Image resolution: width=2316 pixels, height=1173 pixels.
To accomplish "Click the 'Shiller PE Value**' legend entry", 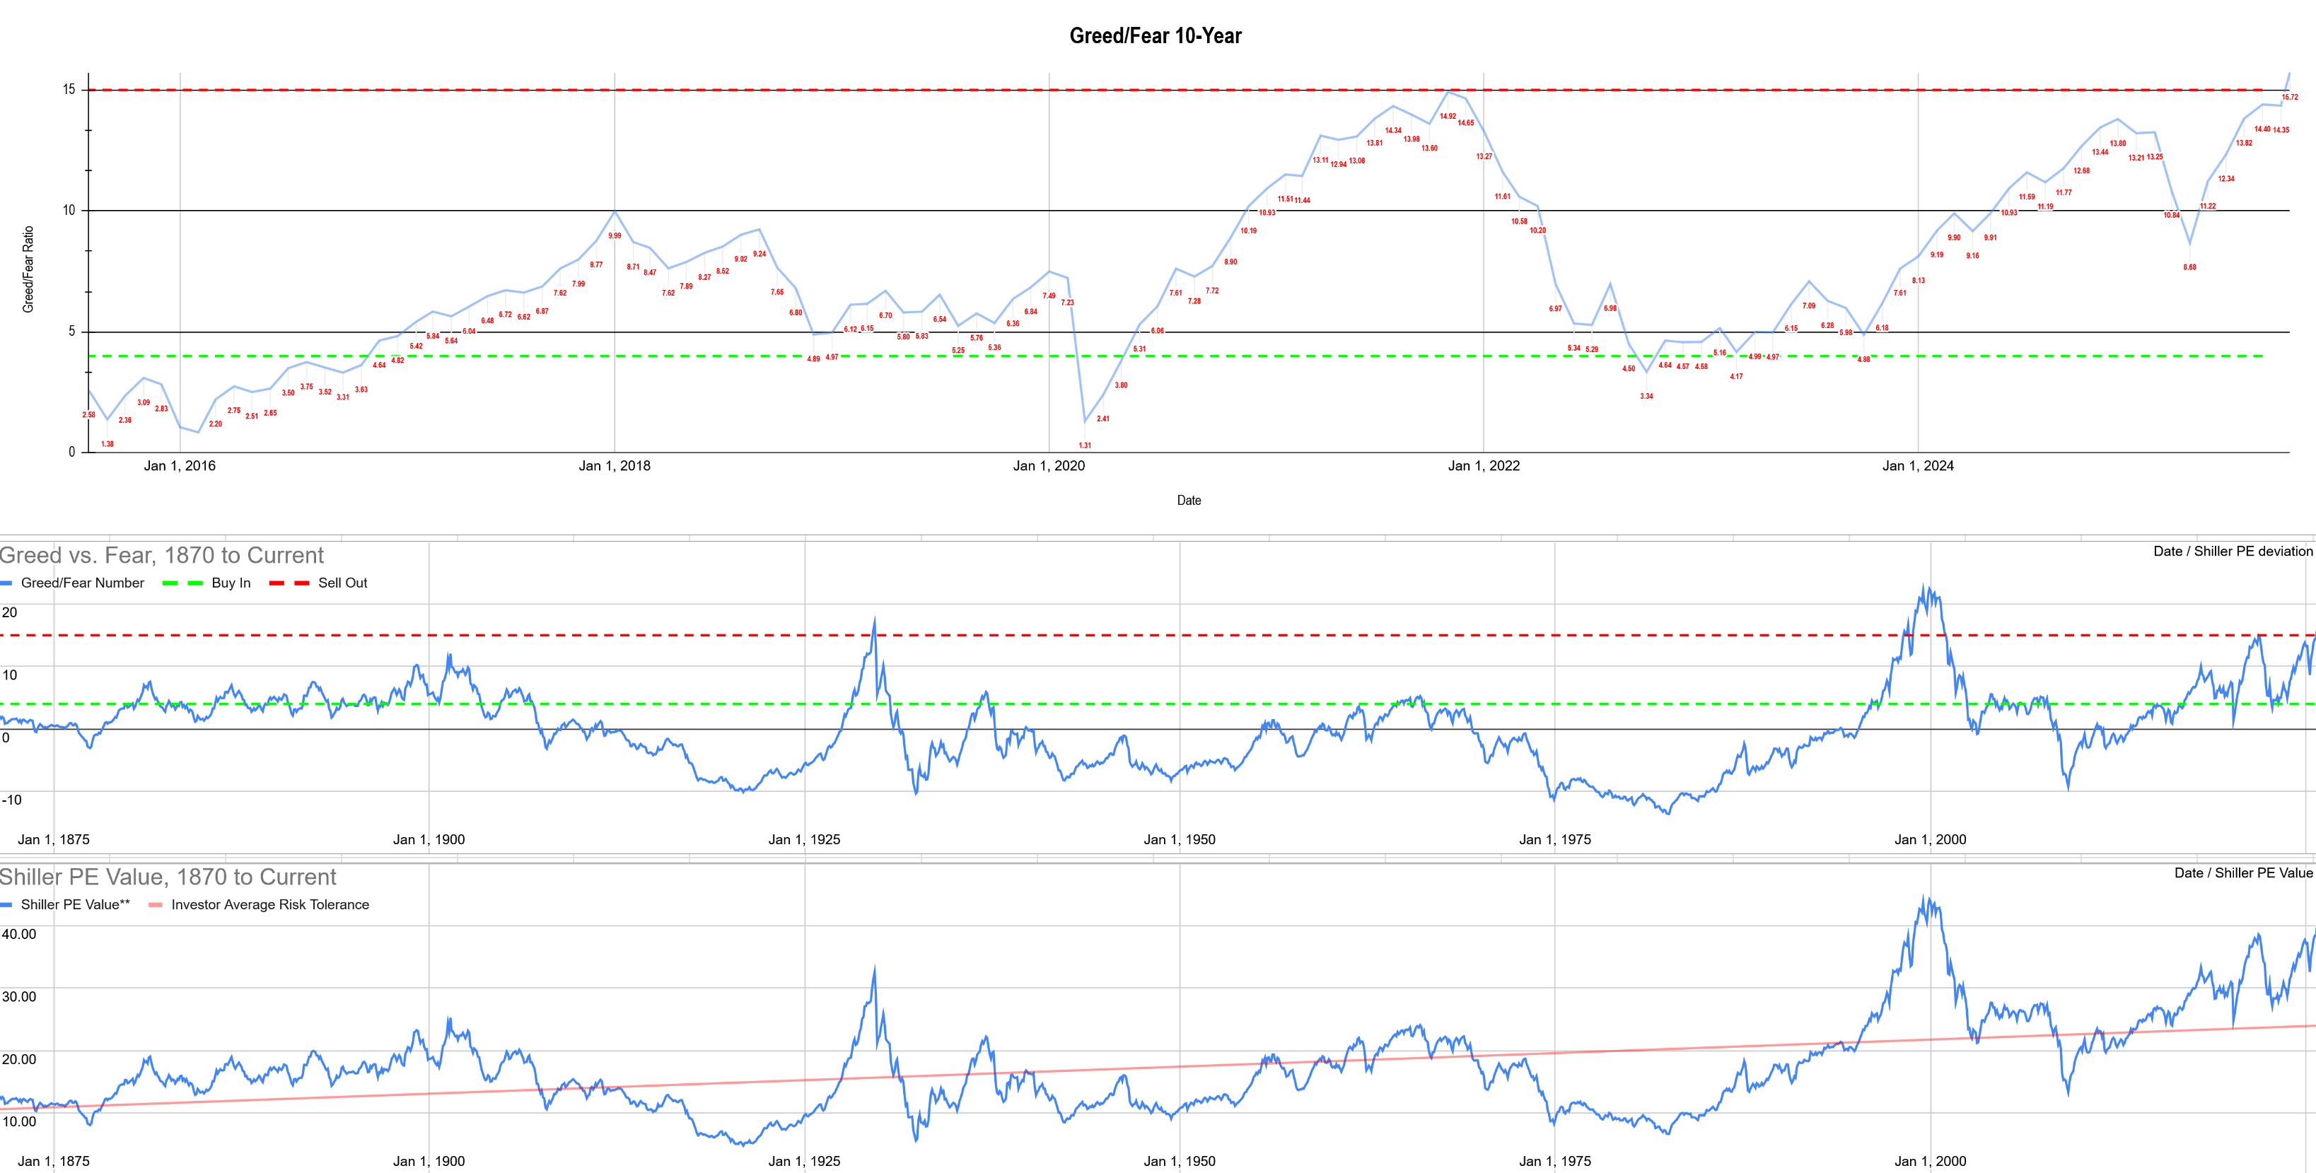I will pyautogui.click(x=76, y=904).
